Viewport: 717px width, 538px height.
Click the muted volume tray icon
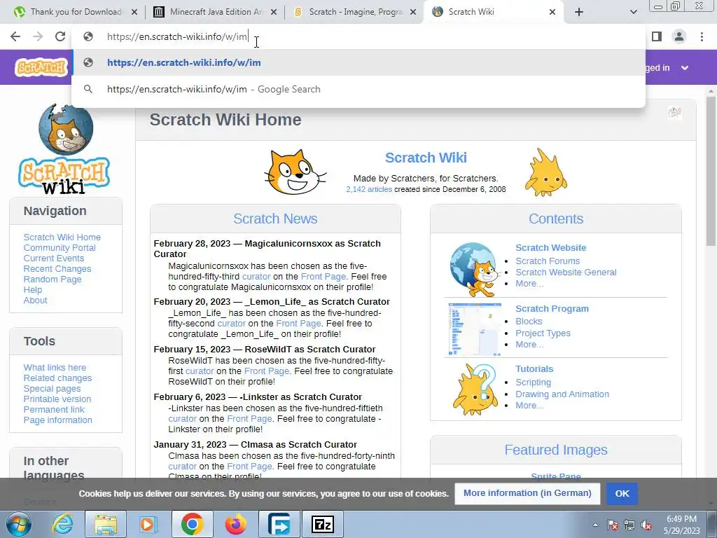(x=646, y=525)
